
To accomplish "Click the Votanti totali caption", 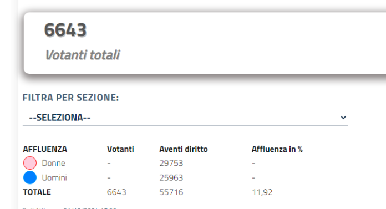I will 82,55.
